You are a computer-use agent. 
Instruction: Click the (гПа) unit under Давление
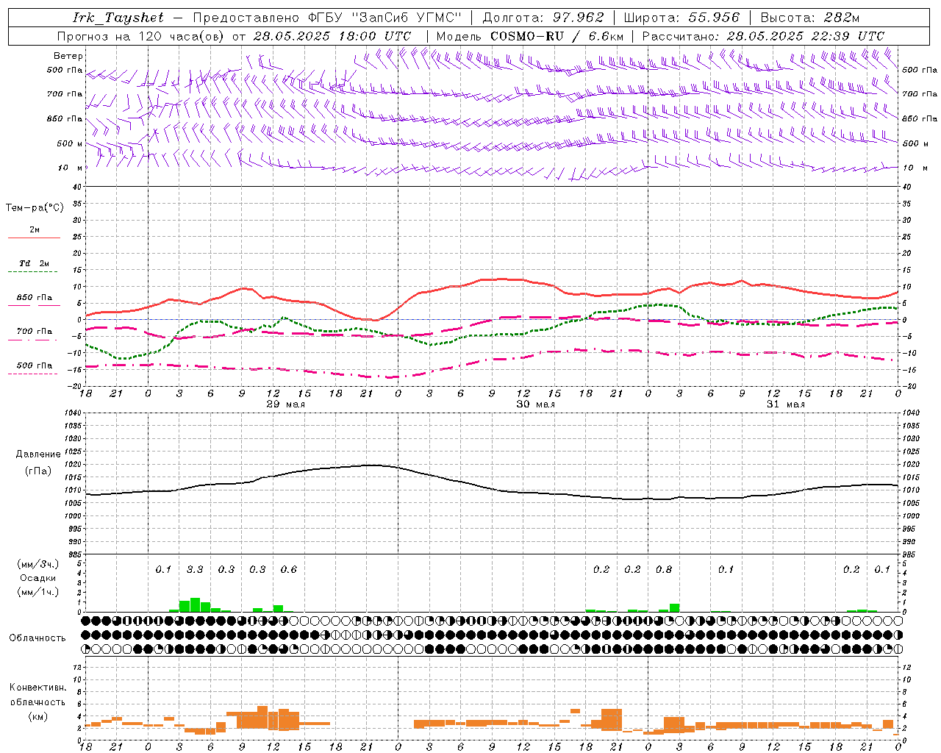[38, 471]
